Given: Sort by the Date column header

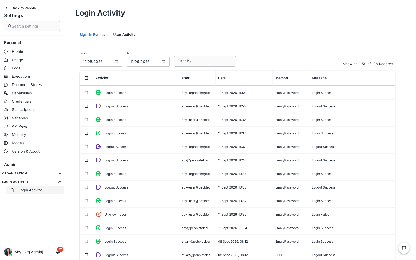Looking at the screenshot, I should [x=222, y=78].
